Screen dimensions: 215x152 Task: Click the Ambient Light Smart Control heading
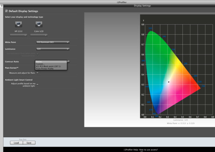point(19,80)
